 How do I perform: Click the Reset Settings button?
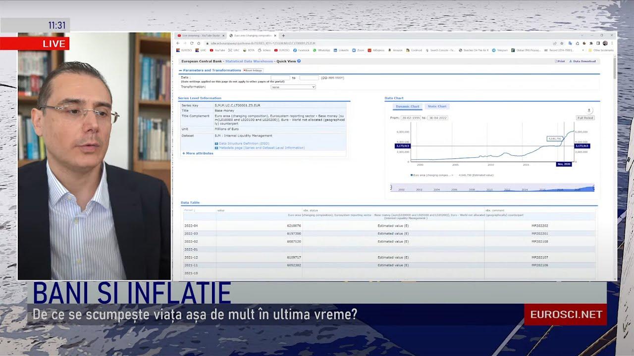253,70
